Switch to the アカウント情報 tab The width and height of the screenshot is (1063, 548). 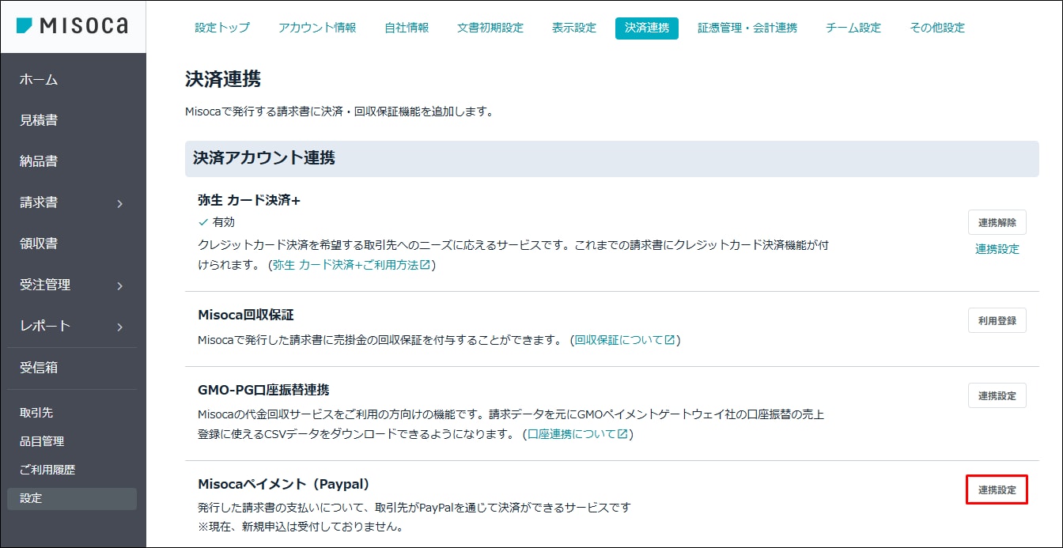coord(317,28)
